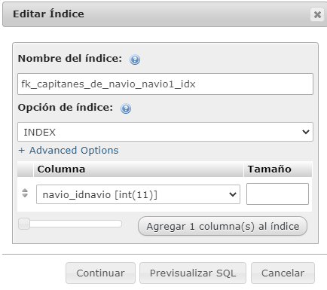The width and height of the screenshot is (327, 290).
Task: Click the column count slider handle
Action: pos(24,224)
